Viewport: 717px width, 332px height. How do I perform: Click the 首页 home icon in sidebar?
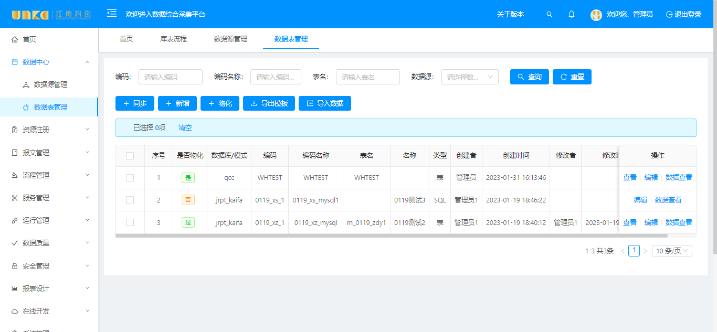15,39
